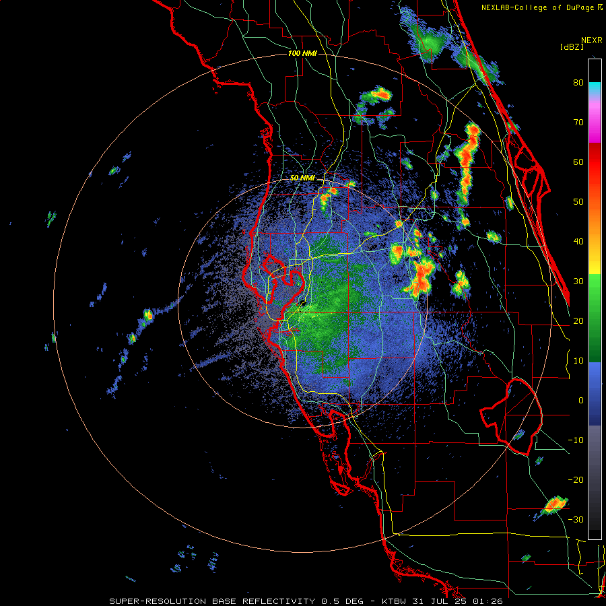Click the NEXR label above the legend

click(592, 40)
